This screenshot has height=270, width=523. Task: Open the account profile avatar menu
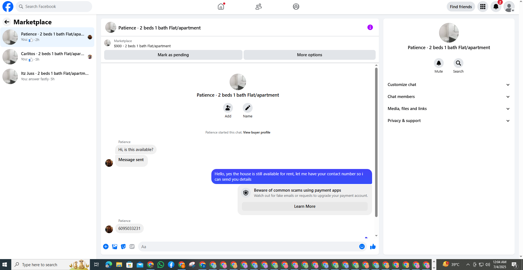tap(509, 7)
